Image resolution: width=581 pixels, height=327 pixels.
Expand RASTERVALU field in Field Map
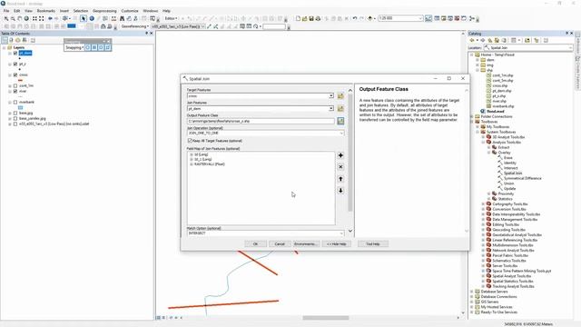point(192,164)
